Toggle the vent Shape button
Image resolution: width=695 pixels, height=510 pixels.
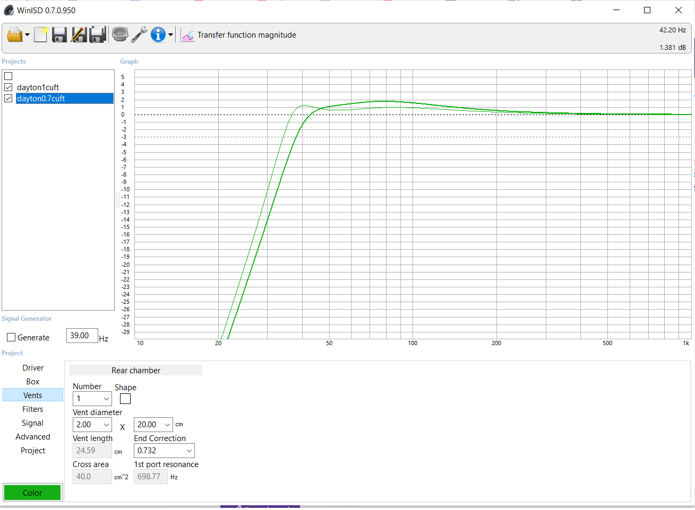tap(125, 399)
